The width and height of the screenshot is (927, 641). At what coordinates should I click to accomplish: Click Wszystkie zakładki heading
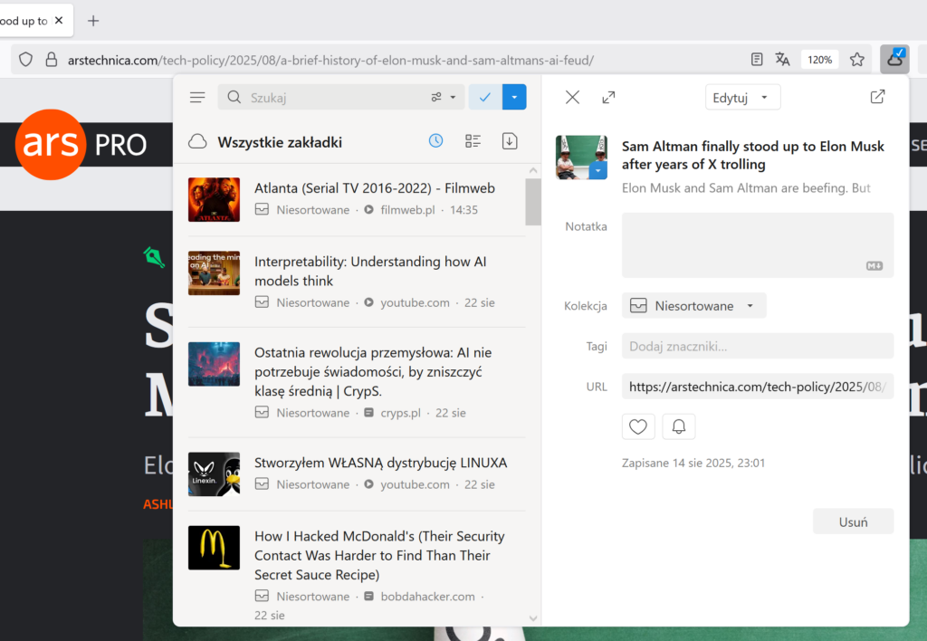pyautogui.click(x=280, y=142)
